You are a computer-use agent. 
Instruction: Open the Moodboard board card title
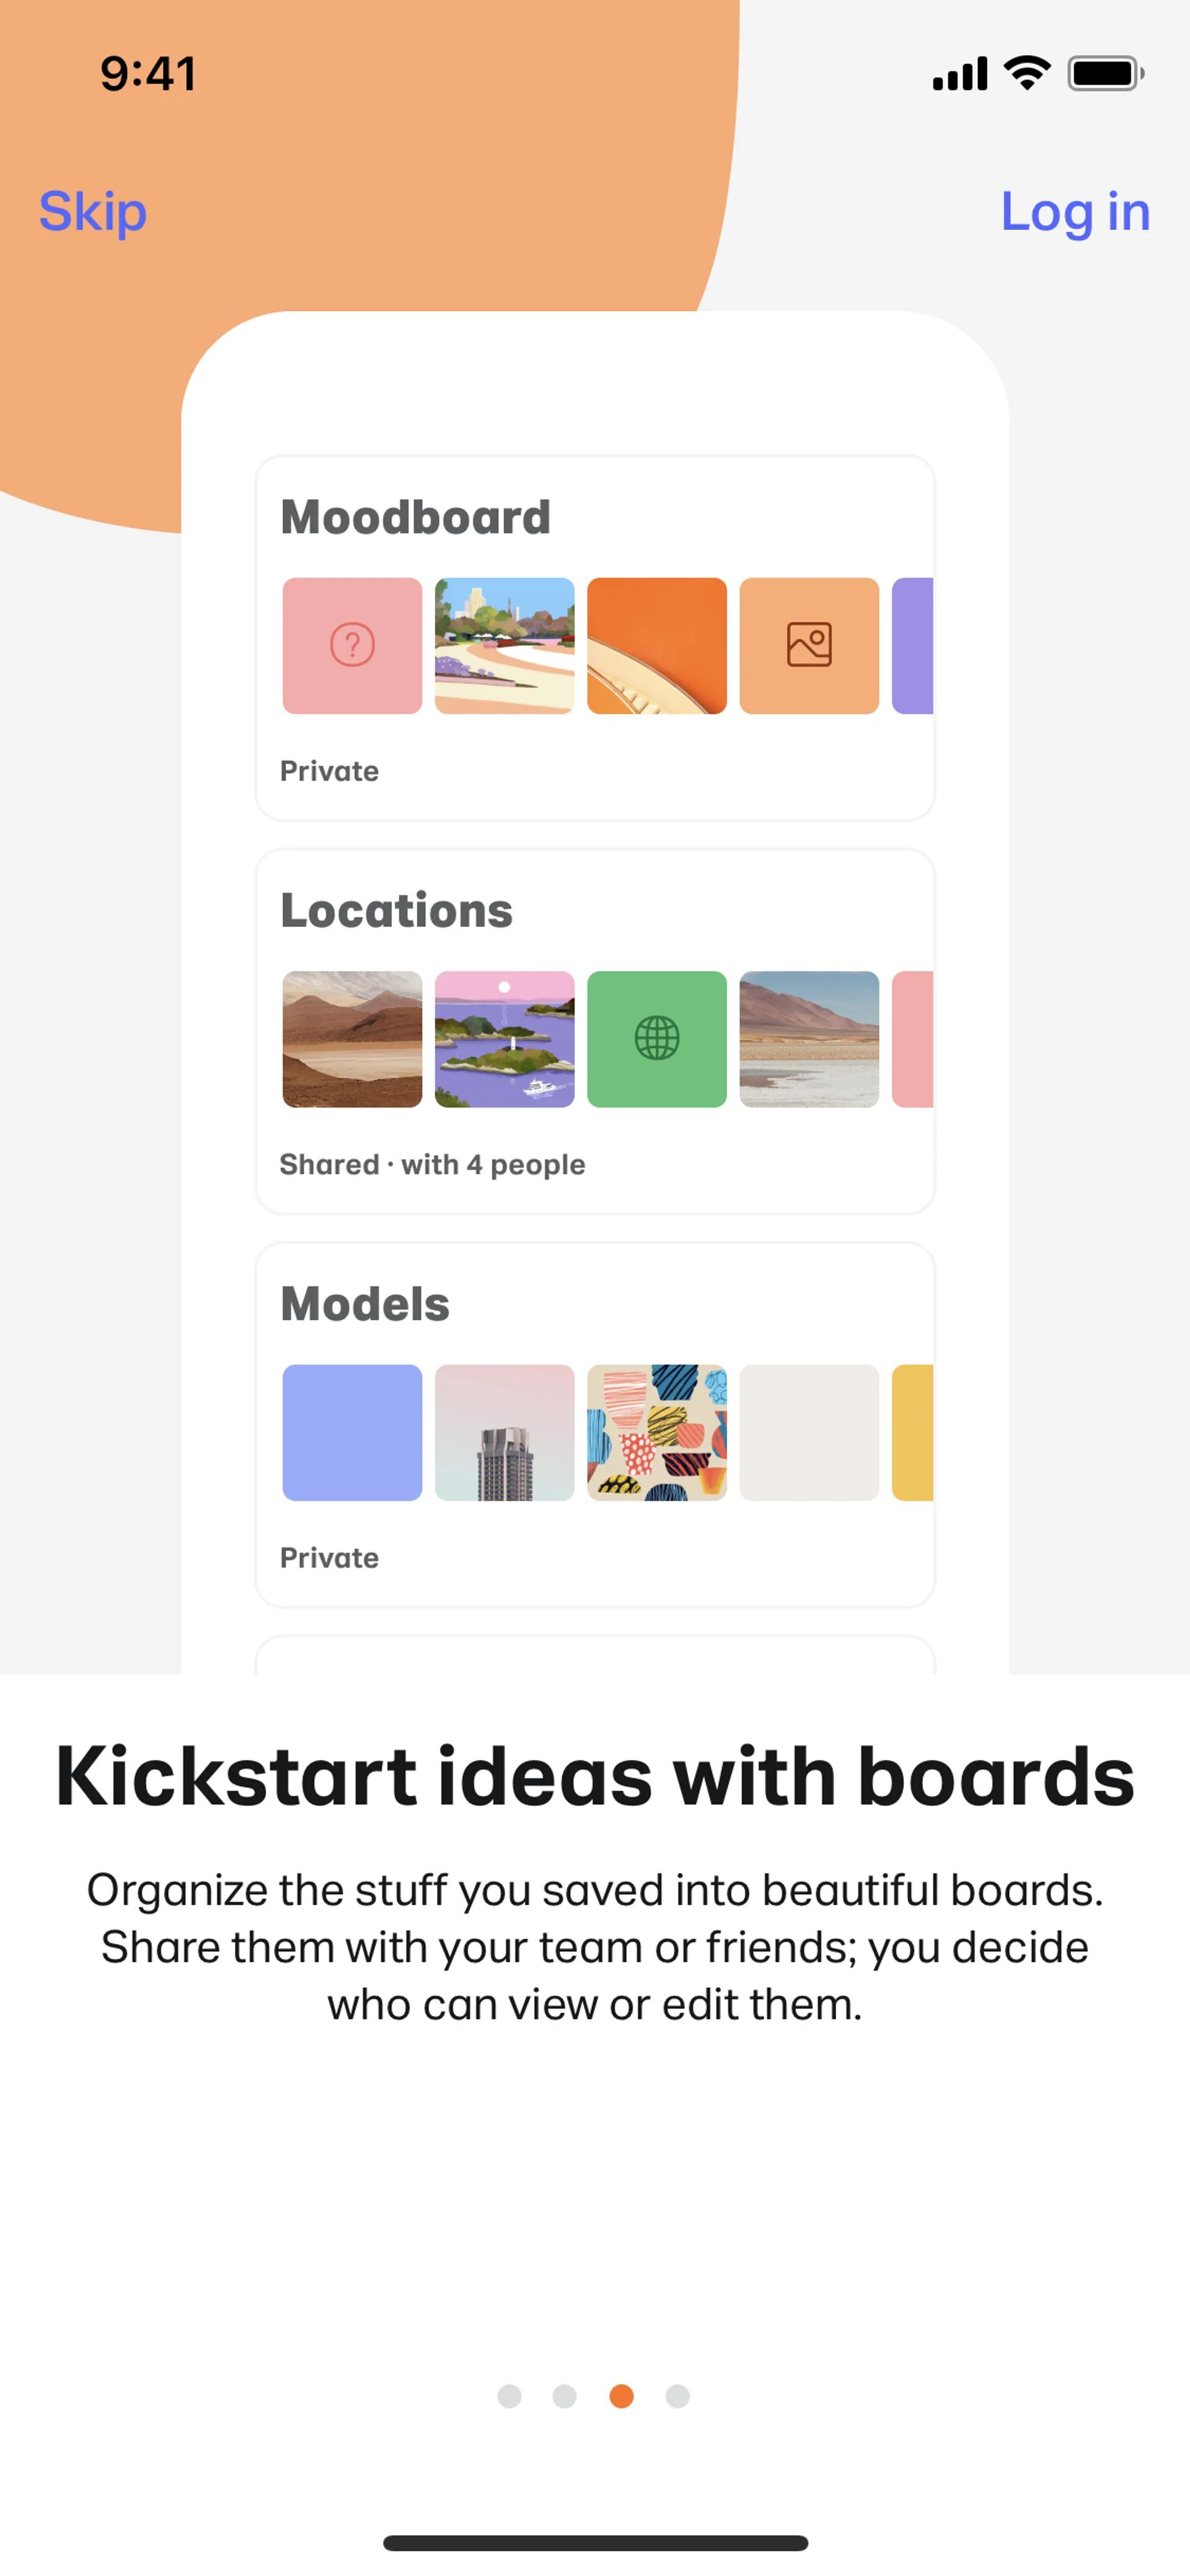[x=415, y=518]
